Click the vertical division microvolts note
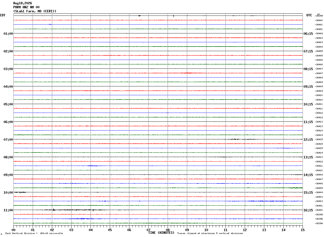Screen dimensions: 324x237 [x=34, y=234]
